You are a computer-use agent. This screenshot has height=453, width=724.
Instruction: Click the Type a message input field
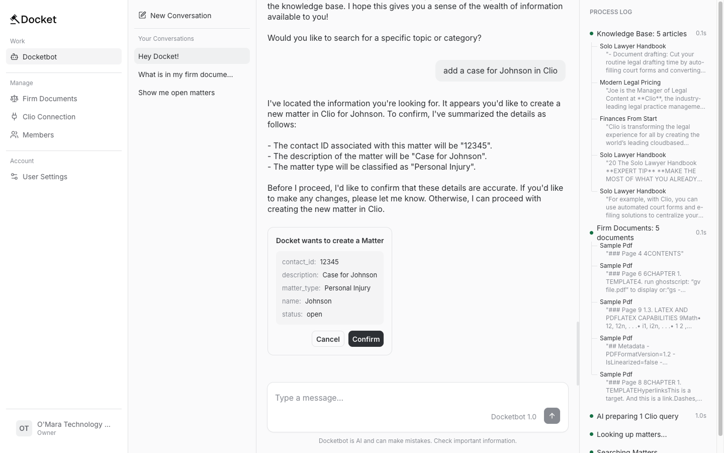pyautogui.click(x=352, y=398)
